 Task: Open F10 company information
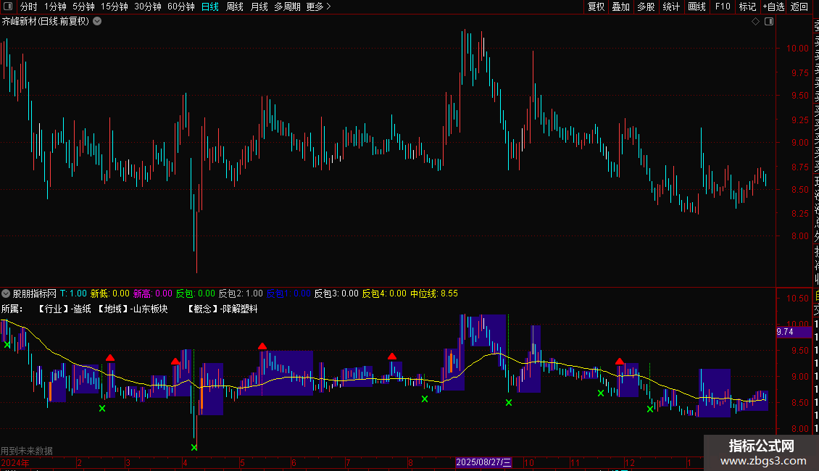tap(723, 7)
